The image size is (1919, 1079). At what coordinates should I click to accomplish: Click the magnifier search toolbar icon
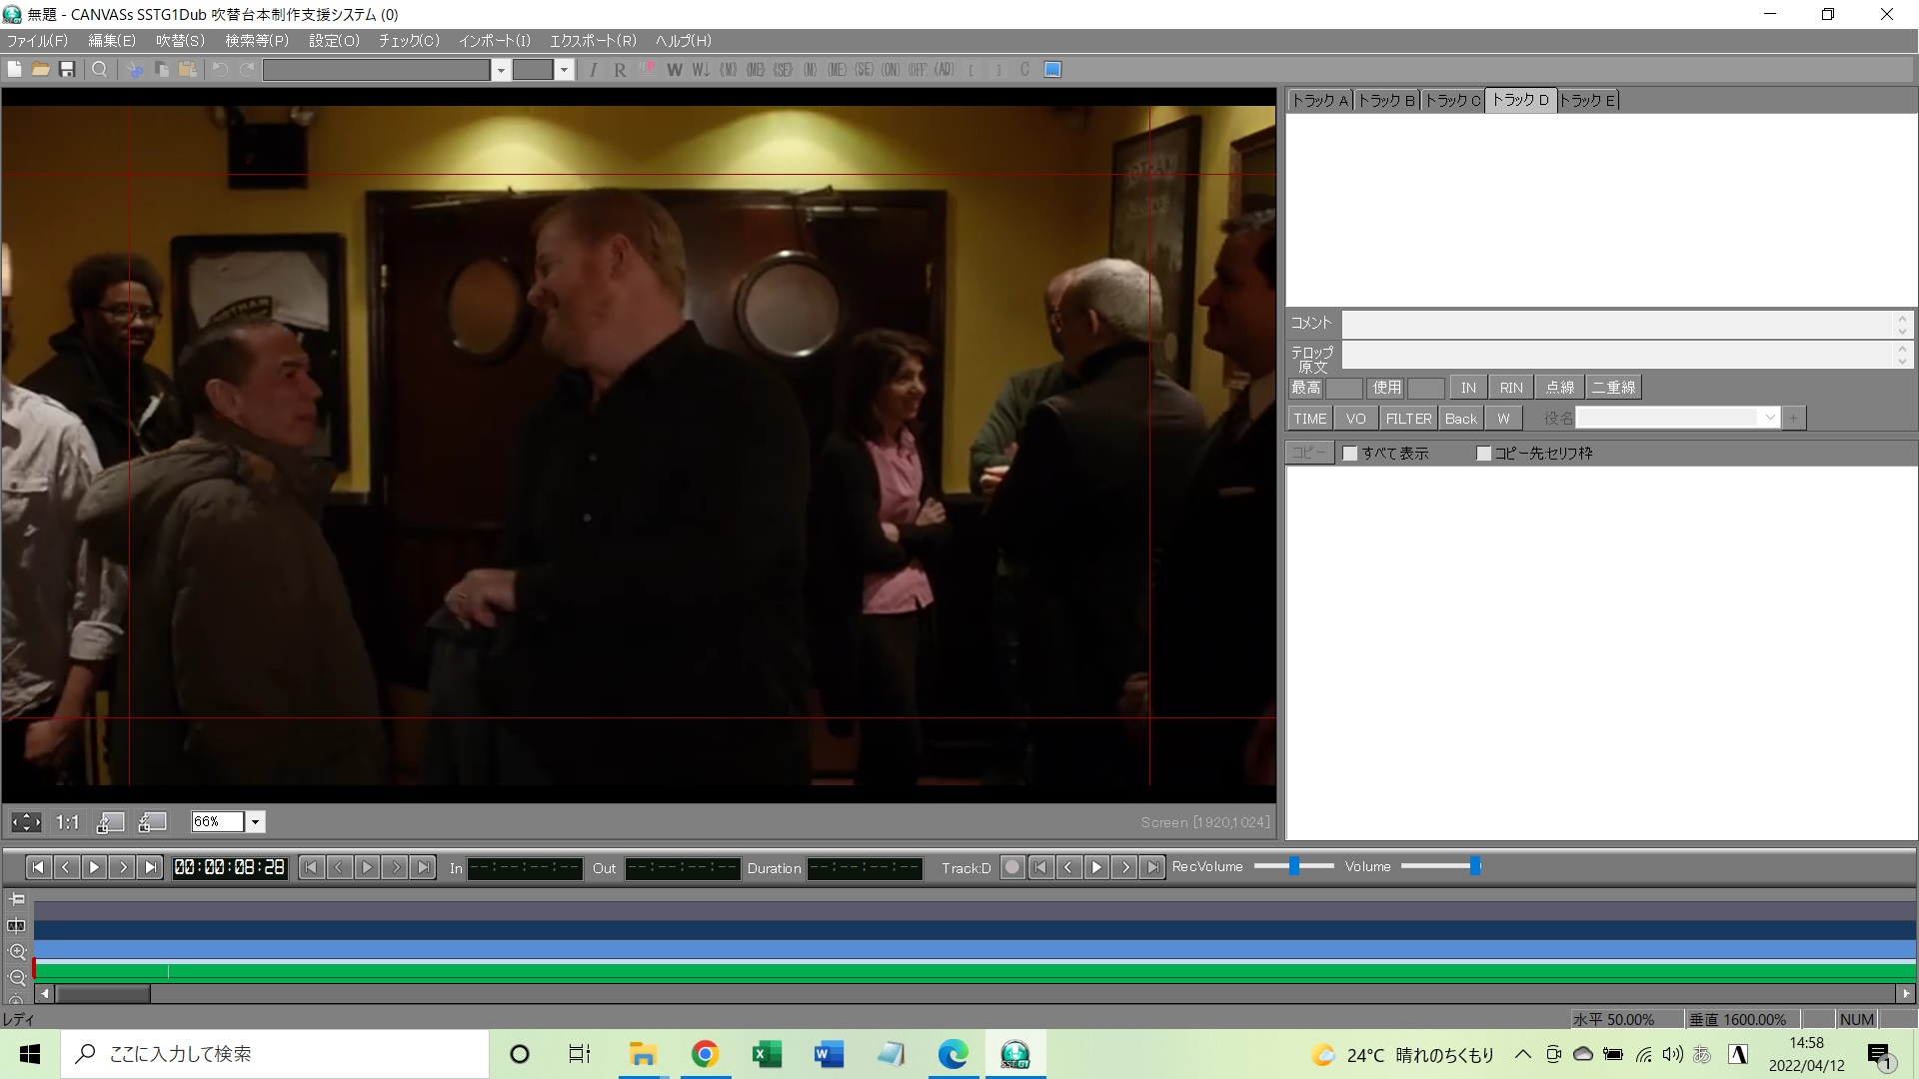[100, 70]
